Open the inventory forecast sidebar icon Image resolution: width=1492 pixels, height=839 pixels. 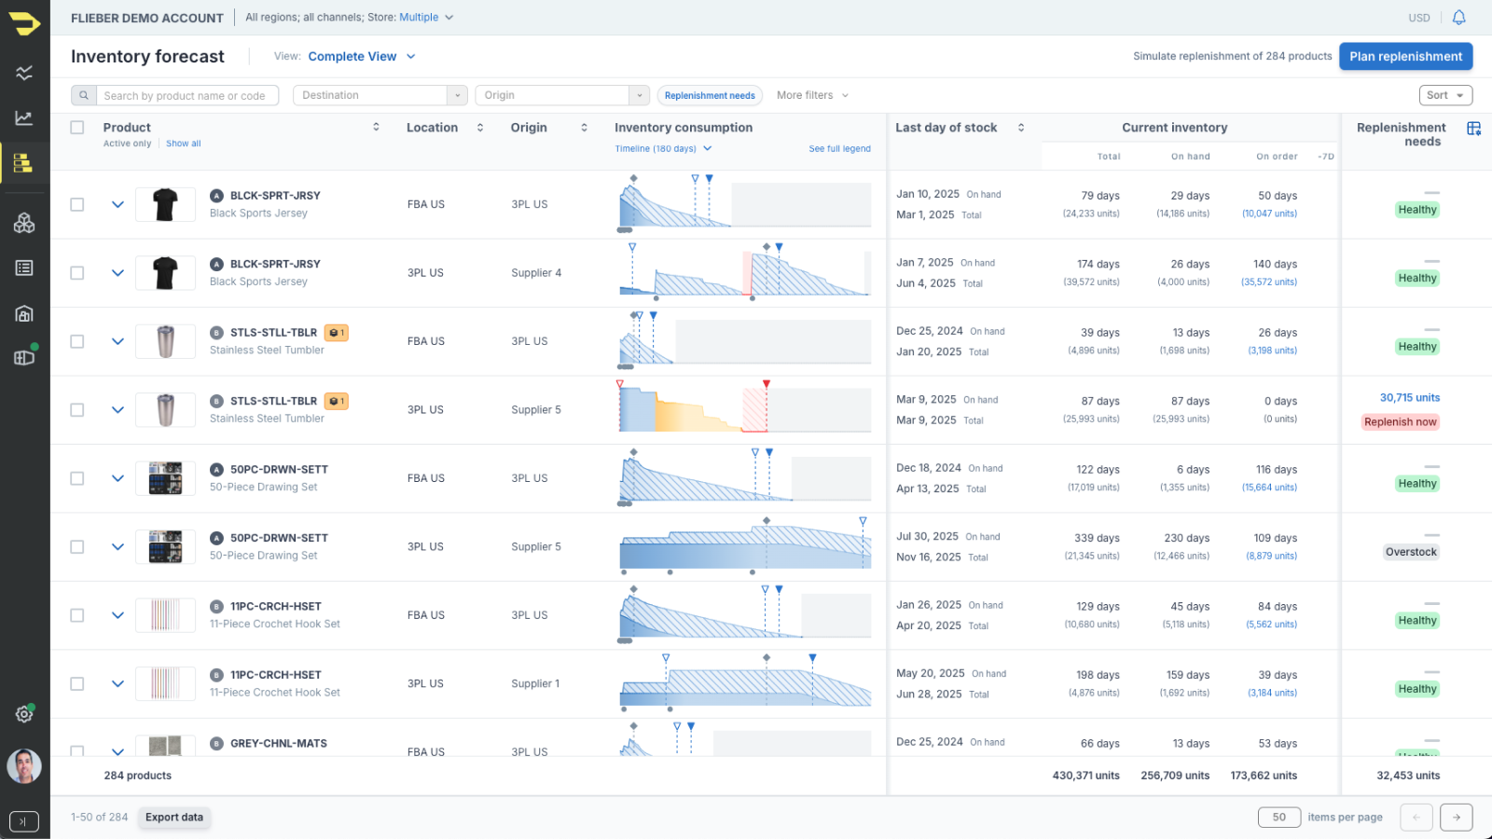(24, 163)
